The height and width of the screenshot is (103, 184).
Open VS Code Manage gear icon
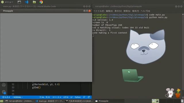(x=4, y=92)
